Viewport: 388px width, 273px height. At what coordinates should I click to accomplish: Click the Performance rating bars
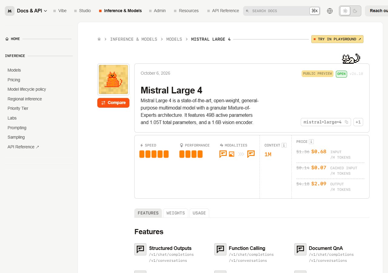pyautogui.click(x=191, y=154)
